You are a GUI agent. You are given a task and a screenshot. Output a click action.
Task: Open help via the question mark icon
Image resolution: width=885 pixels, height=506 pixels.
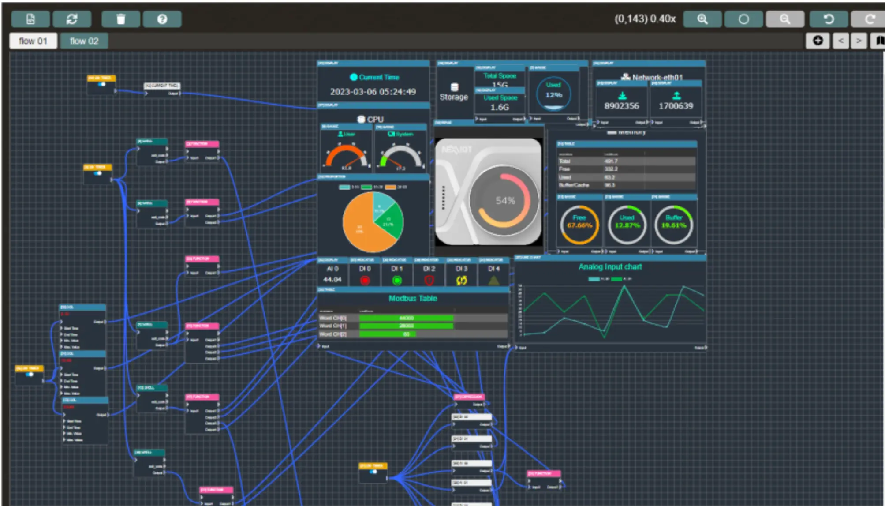coord(162,19)
